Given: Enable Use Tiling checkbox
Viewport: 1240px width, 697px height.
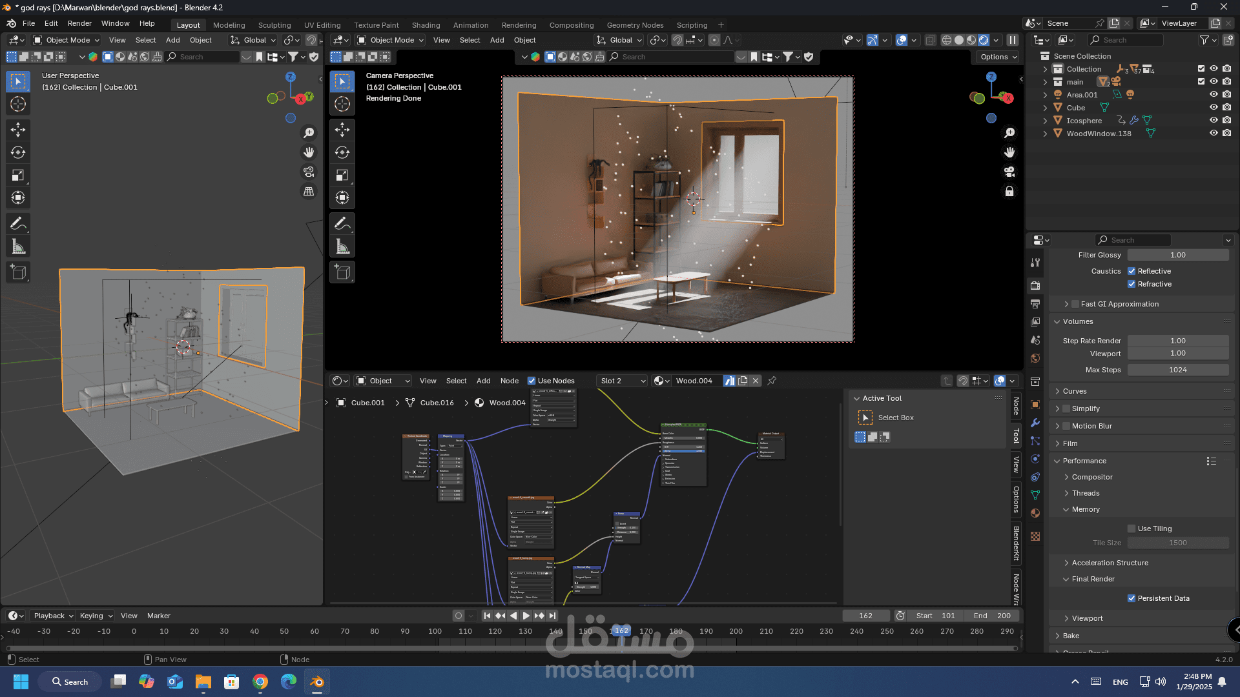Looking at the screenshot, I should (x=1131, y=529).
